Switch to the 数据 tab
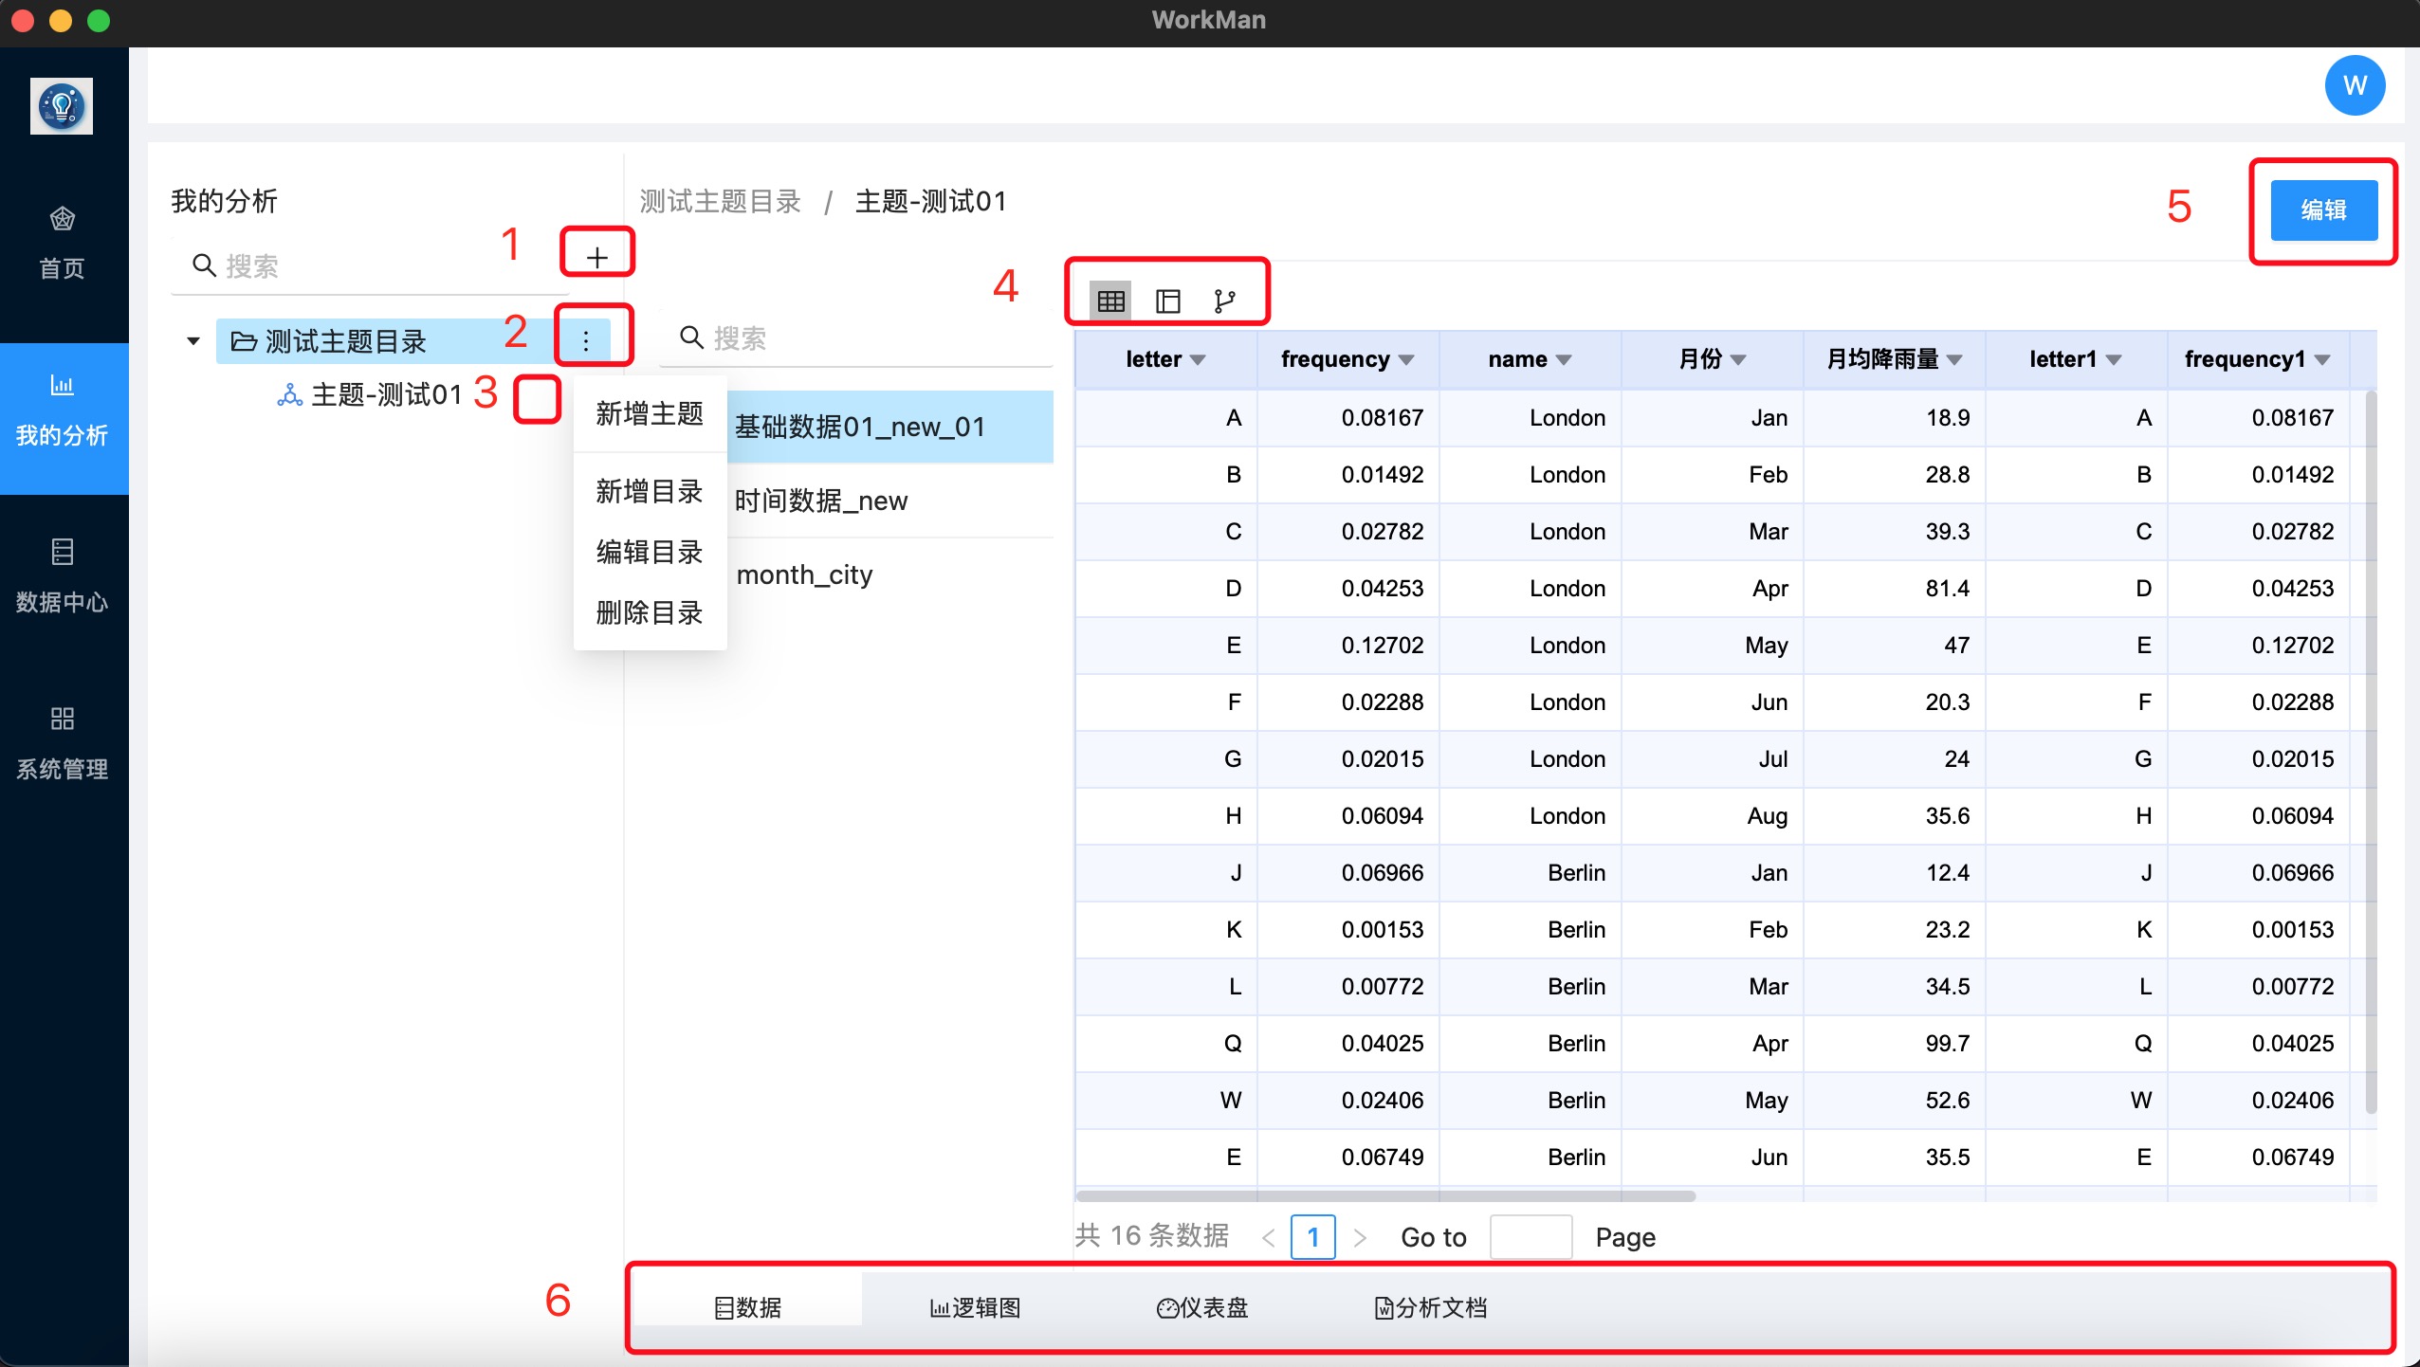Image resolution: width=2420 pixels, height=1367 pixels. (747, 1307)
